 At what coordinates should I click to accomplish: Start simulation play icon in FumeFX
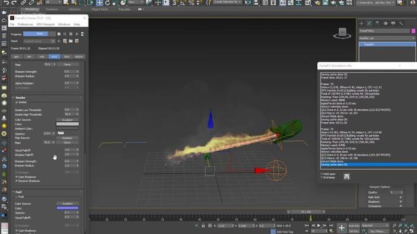click(x=77, y=34)
